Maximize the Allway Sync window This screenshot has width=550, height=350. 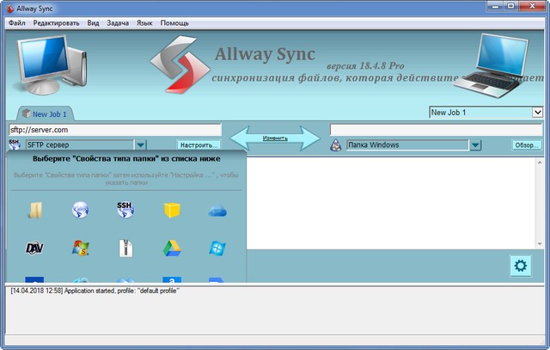(511, 6)
